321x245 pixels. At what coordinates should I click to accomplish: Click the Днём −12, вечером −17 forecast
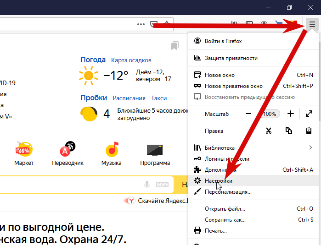(x=153, y=76)
